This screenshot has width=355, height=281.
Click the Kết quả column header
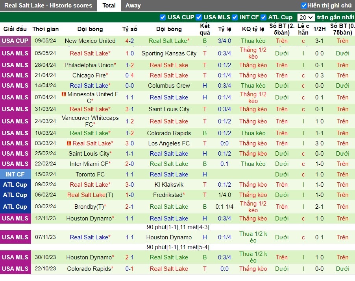(x=205, y=29)
